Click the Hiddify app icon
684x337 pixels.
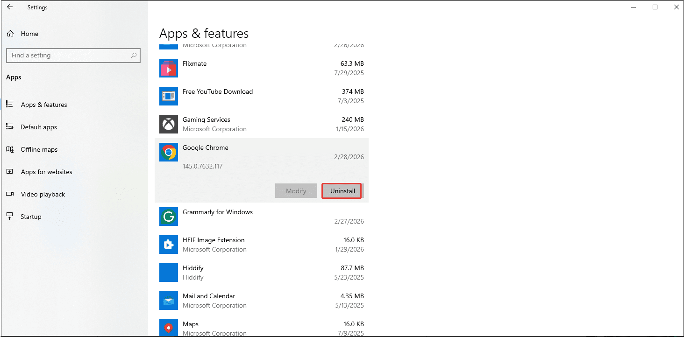168,273
